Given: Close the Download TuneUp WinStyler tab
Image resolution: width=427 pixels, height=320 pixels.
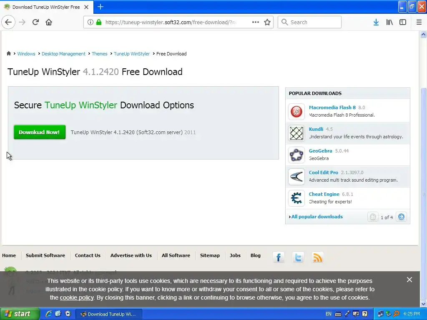Looking at the screenshot, I should 86,7.
